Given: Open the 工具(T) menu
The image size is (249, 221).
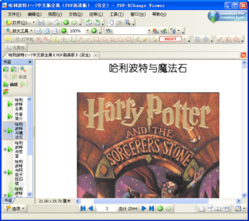Looking at the screenshot, I should coord(117,14).
